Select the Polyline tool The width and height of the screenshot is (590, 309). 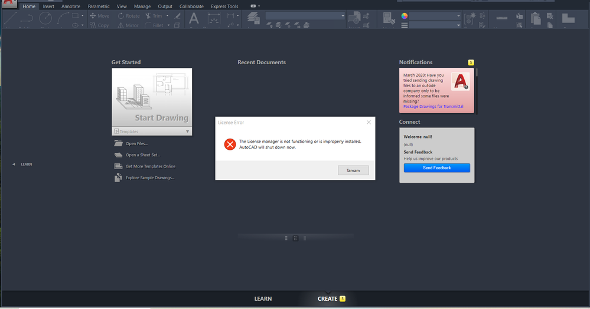click(27, 19)
